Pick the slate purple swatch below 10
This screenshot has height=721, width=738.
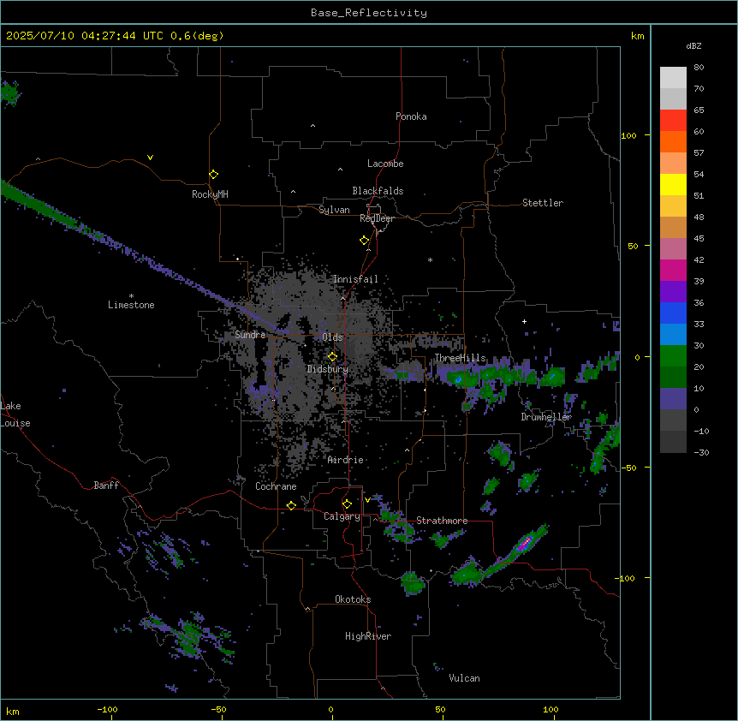[x=673, y=399]
